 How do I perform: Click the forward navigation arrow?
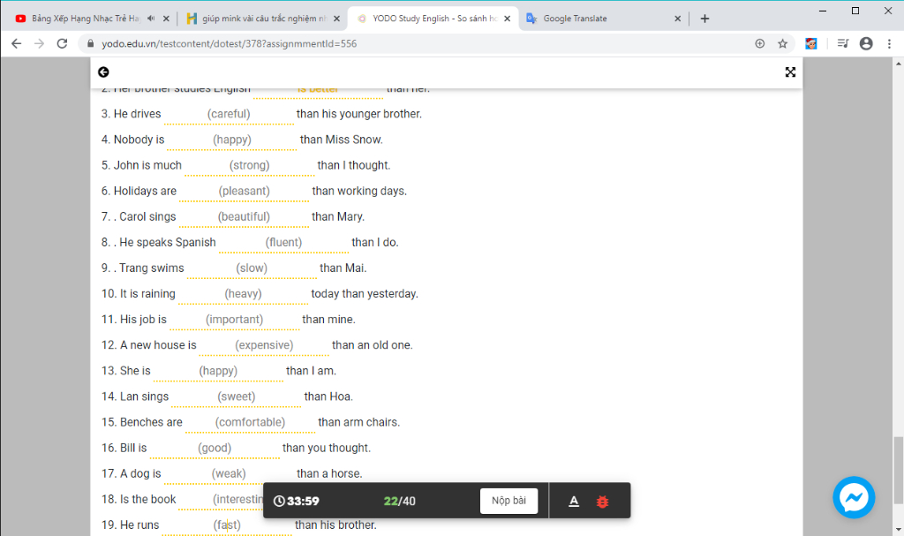[39, 44]
